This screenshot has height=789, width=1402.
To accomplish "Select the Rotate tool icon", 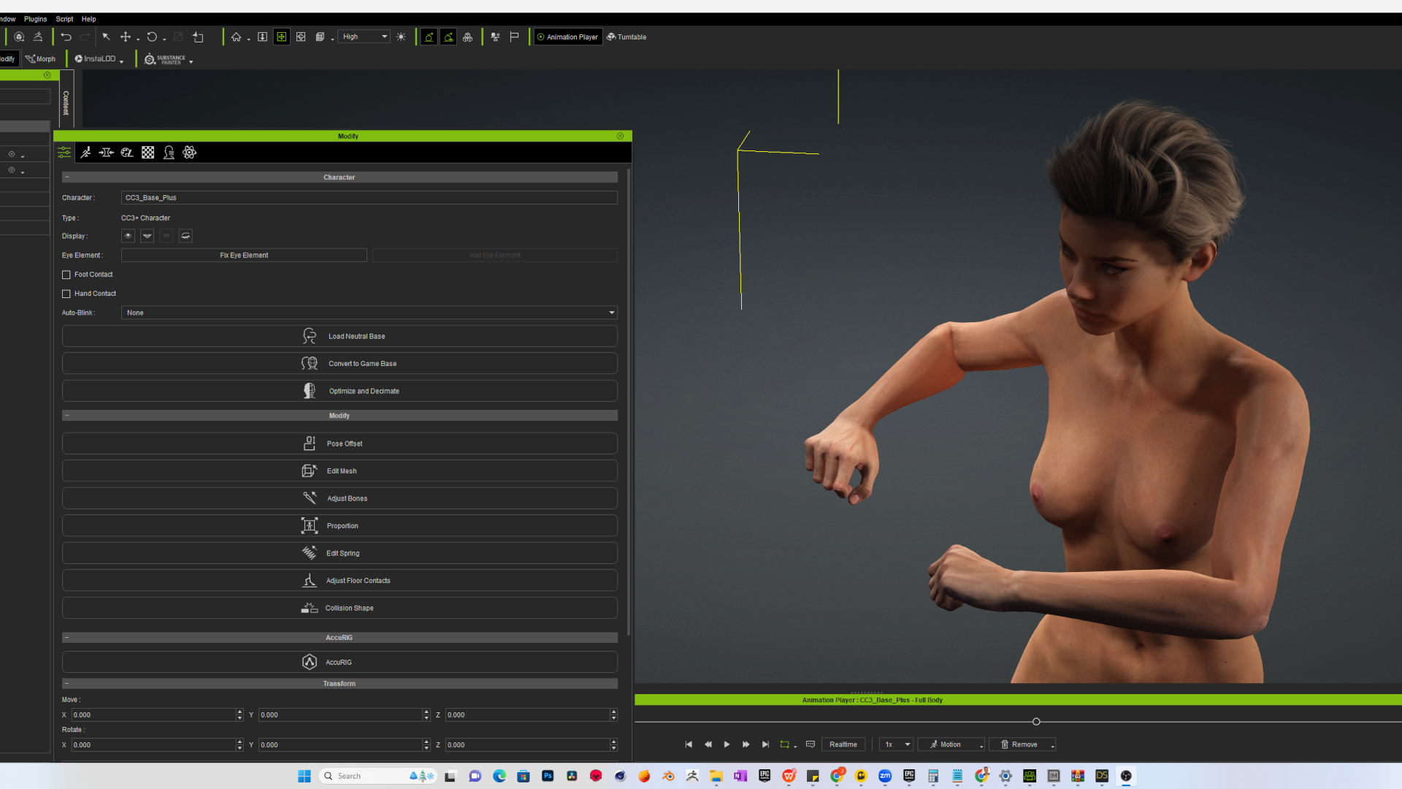I will [x=152, y=37].
